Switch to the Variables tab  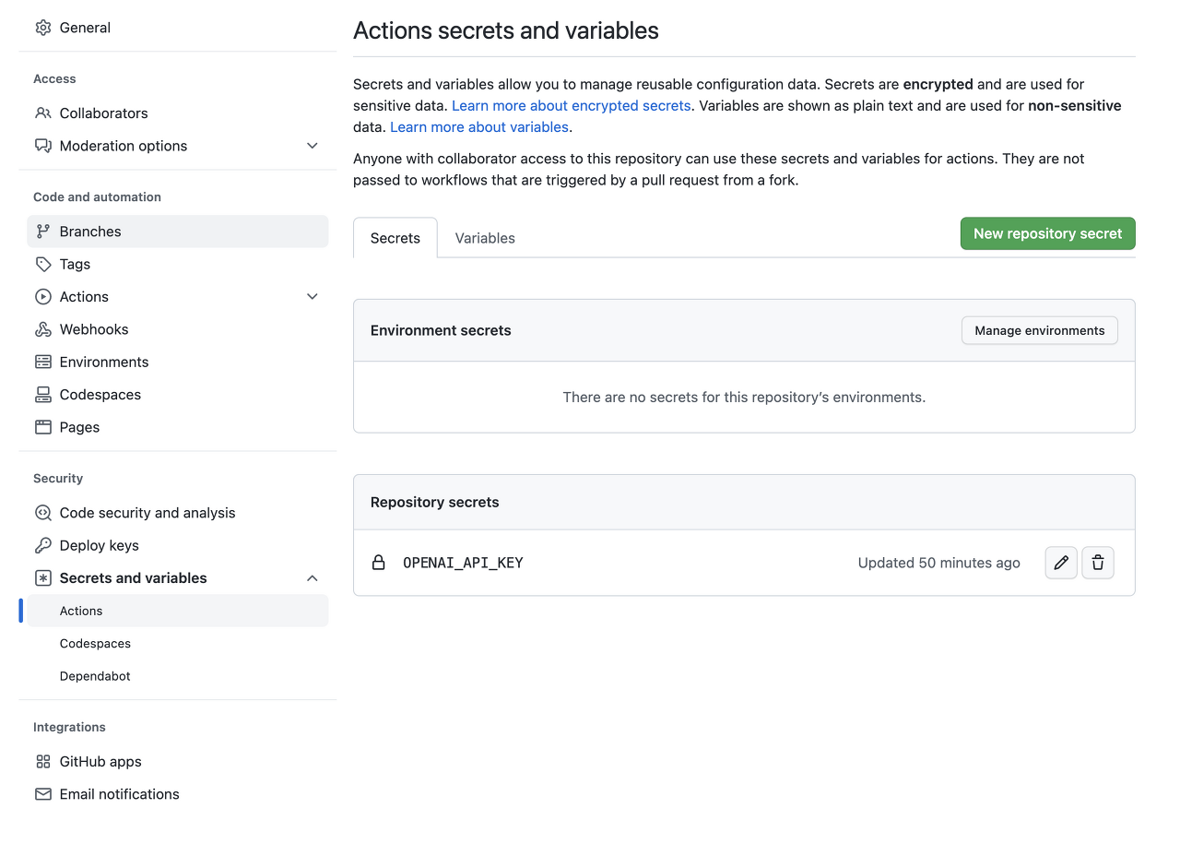[x=485, y=238]
